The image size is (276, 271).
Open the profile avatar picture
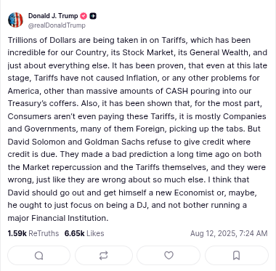click(x=15, y=20)
